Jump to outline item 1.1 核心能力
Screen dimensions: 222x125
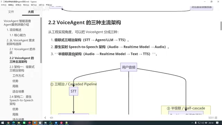(18, 35)
